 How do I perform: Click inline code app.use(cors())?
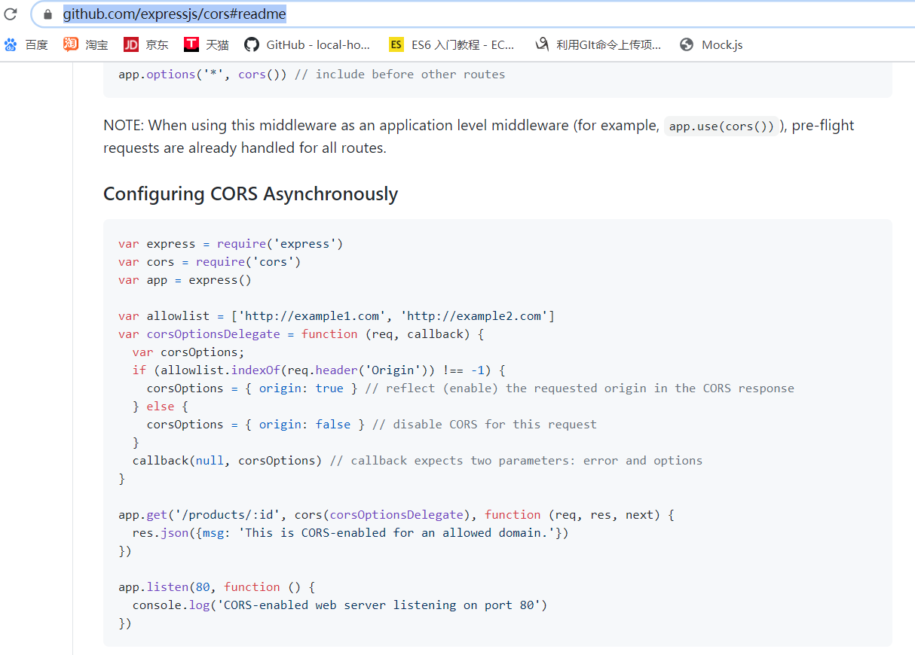(721, 126)
